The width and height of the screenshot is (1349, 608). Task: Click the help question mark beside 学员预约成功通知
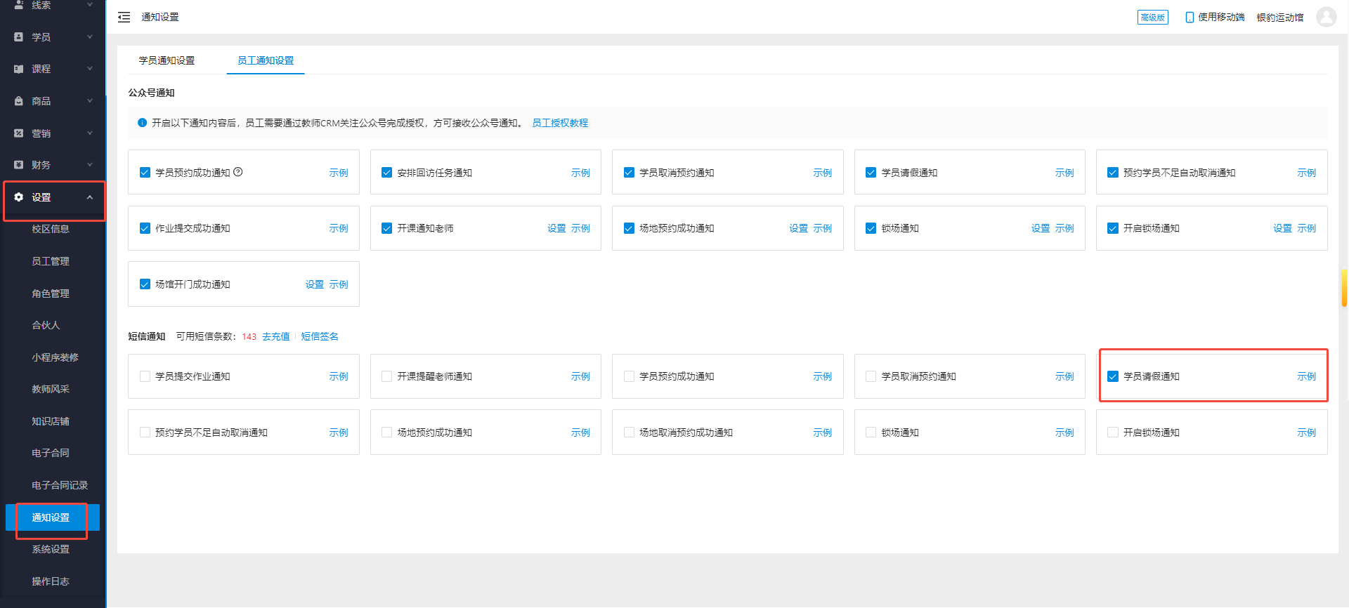pyautogui.click(x=238, y=171)
